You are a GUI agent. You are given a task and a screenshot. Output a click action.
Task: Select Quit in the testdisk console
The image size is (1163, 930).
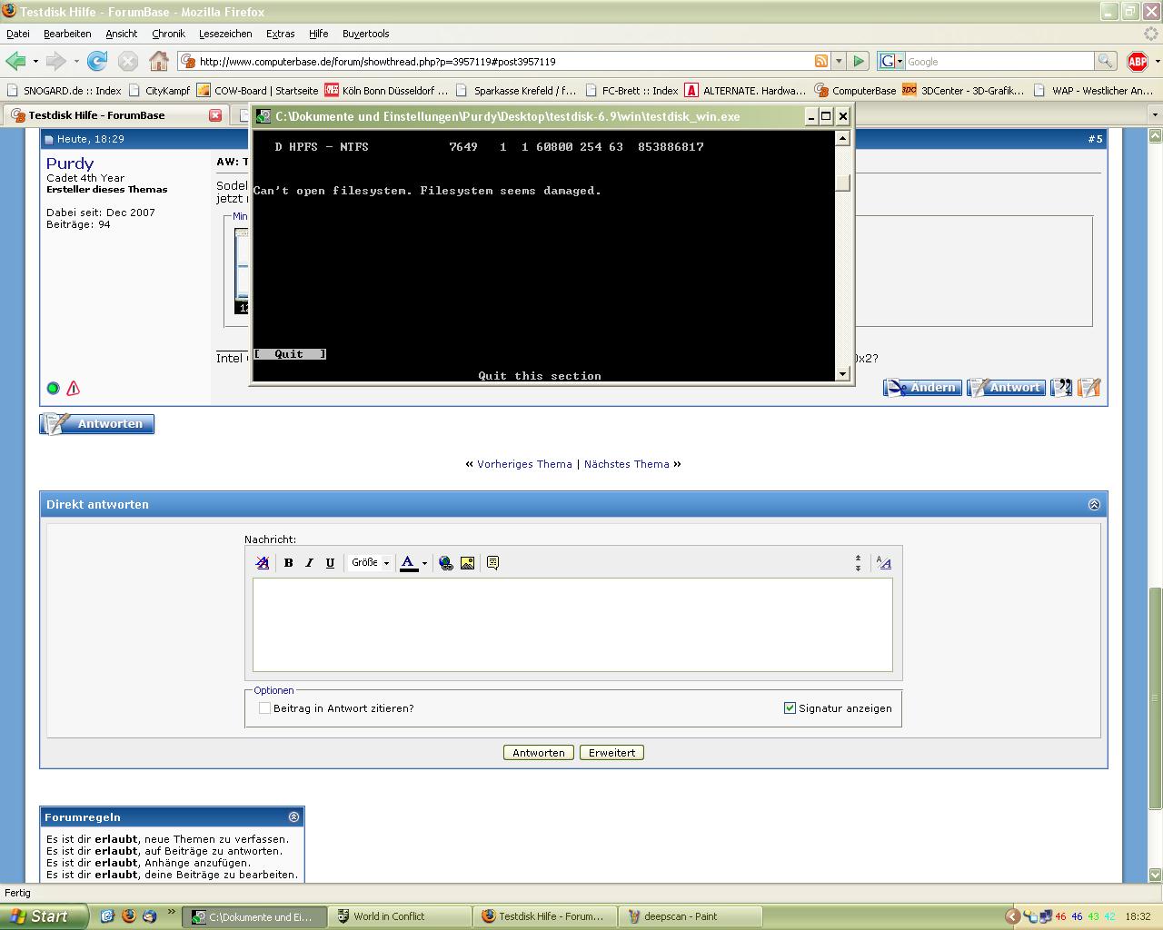(289, 354)
